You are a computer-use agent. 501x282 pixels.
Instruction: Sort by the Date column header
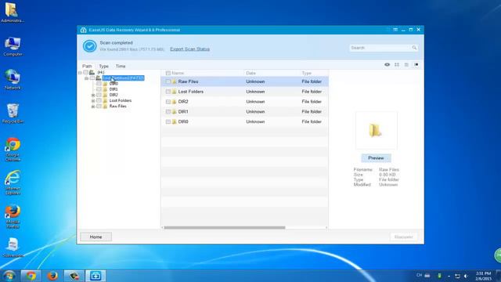point(250,73)
